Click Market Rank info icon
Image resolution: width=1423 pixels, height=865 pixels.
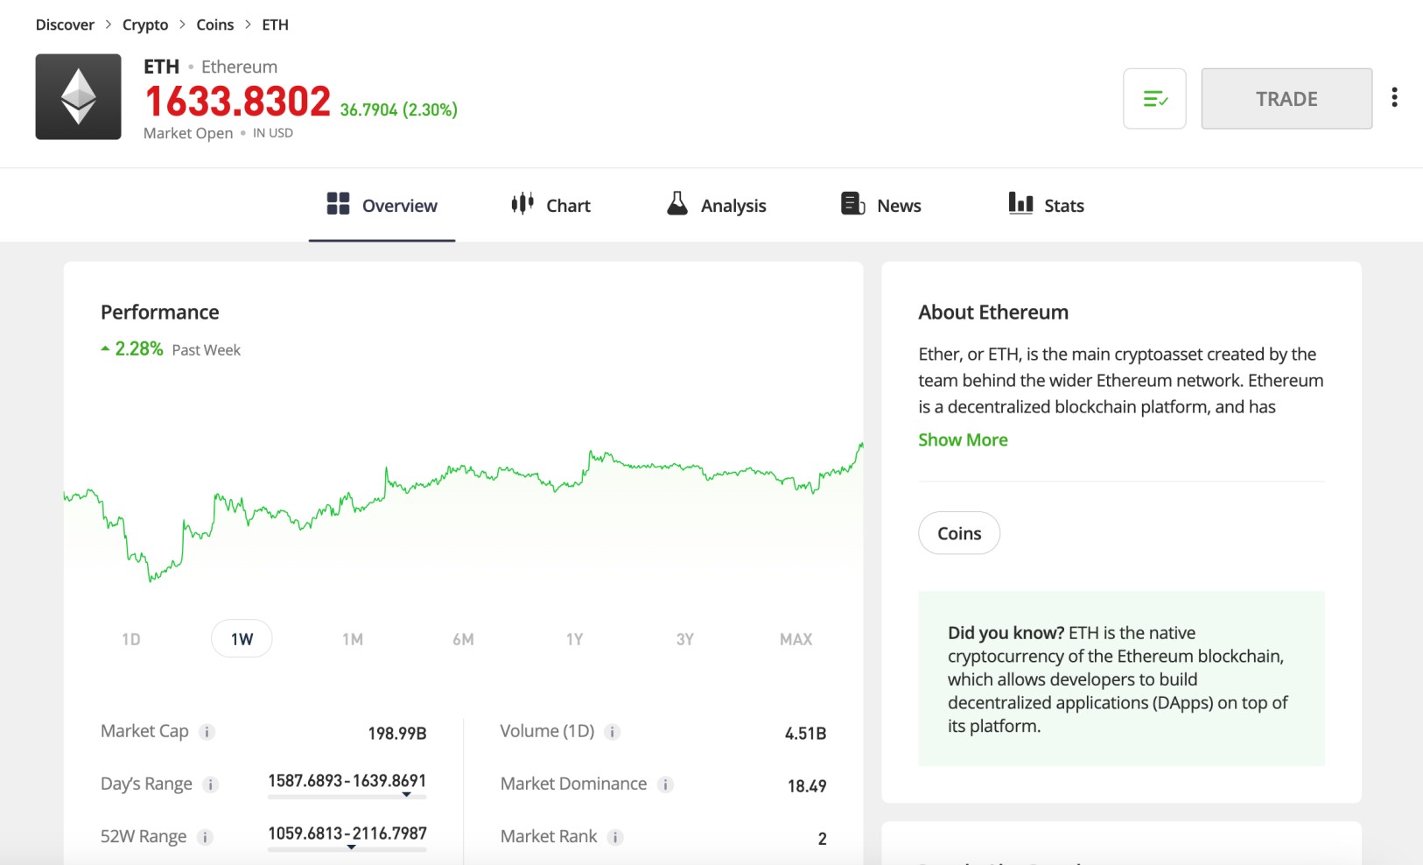(x=616, y=837)
